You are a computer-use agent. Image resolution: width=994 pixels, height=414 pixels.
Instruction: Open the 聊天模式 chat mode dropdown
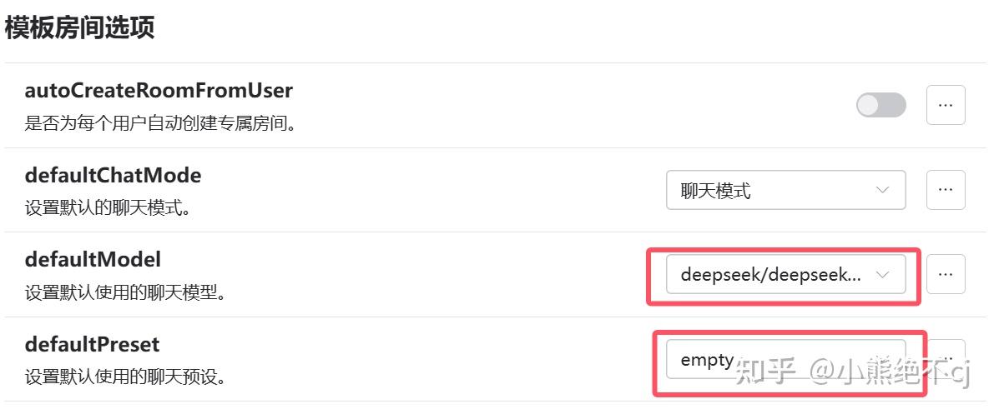[785, 190]
